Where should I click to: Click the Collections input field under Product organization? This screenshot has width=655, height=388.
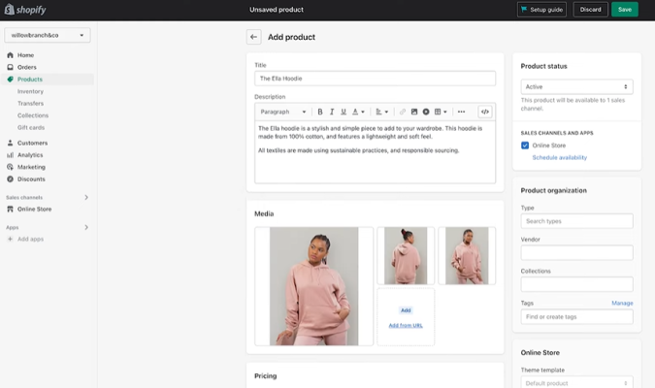576,284
